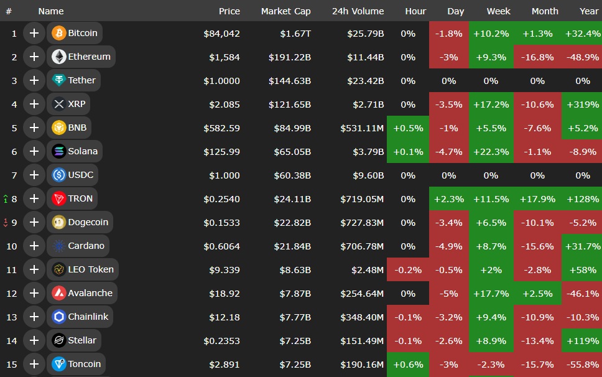Click the TRON logo icon
Viewport: 602px width, 377px height.
click(59, 198)
